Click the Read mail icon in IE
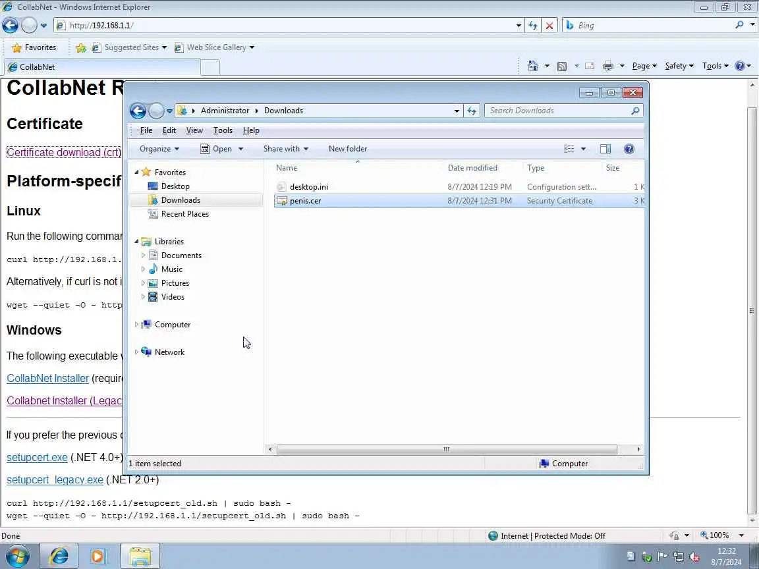The image size is (759, 569). 589,66
